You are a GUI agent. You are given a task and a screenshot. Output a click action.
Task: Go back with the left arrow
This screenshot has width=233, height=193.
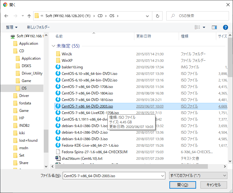click(6, 16)
